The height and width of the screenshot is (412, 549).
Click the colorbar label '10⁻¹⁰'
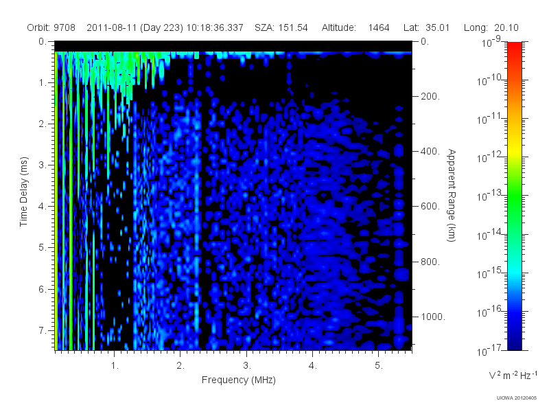point(489,80)
